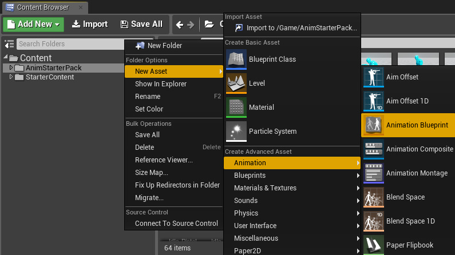
Task: Open the Blueprints advanced asset submenu
Action: click(x=250, y=176)
